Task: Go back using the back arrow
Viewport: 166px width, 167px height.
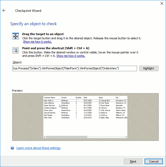Action: click(4, 10)
